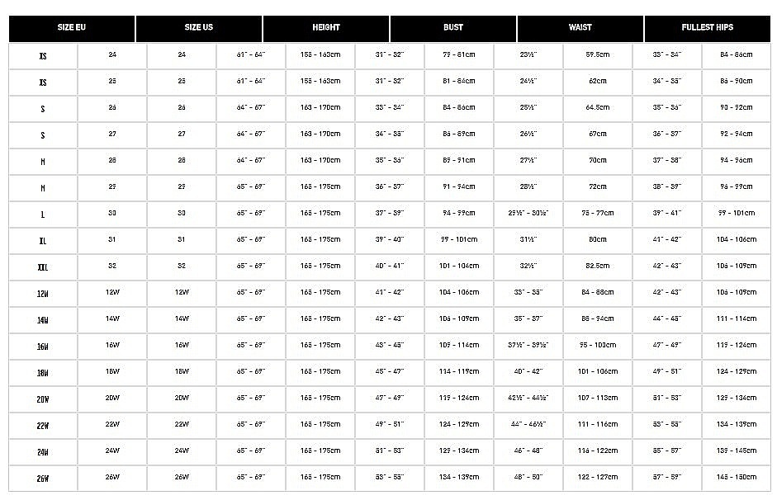Select the 111 - 114cm hips cell
Viewport: 777px width, 500px height.
pyautogui.click(x=737, y=319)
